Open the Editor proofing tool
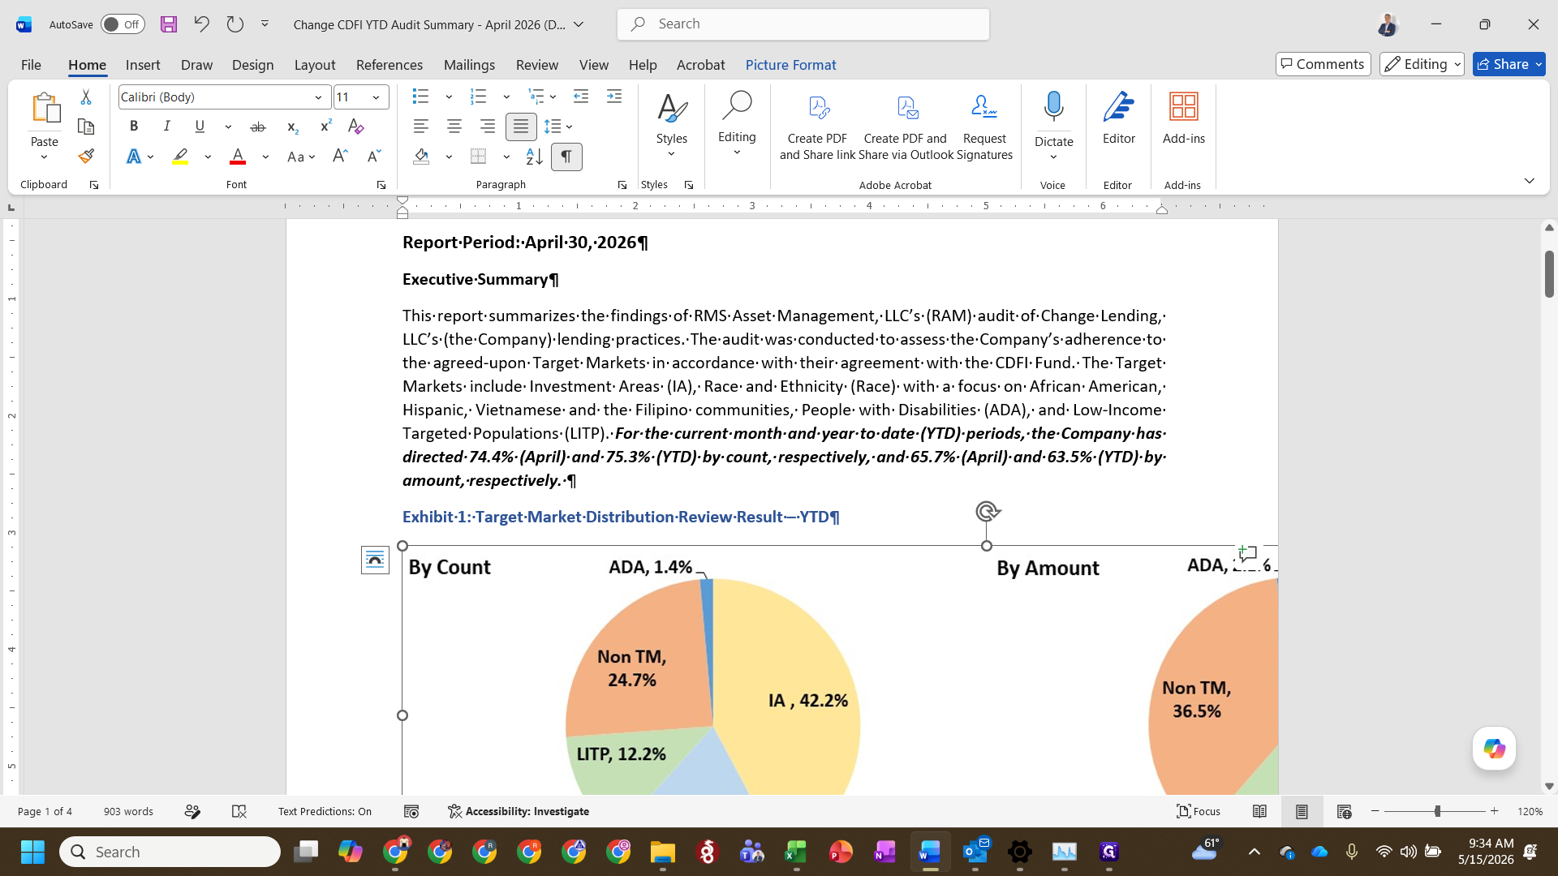 click(x=1118, y=118)
